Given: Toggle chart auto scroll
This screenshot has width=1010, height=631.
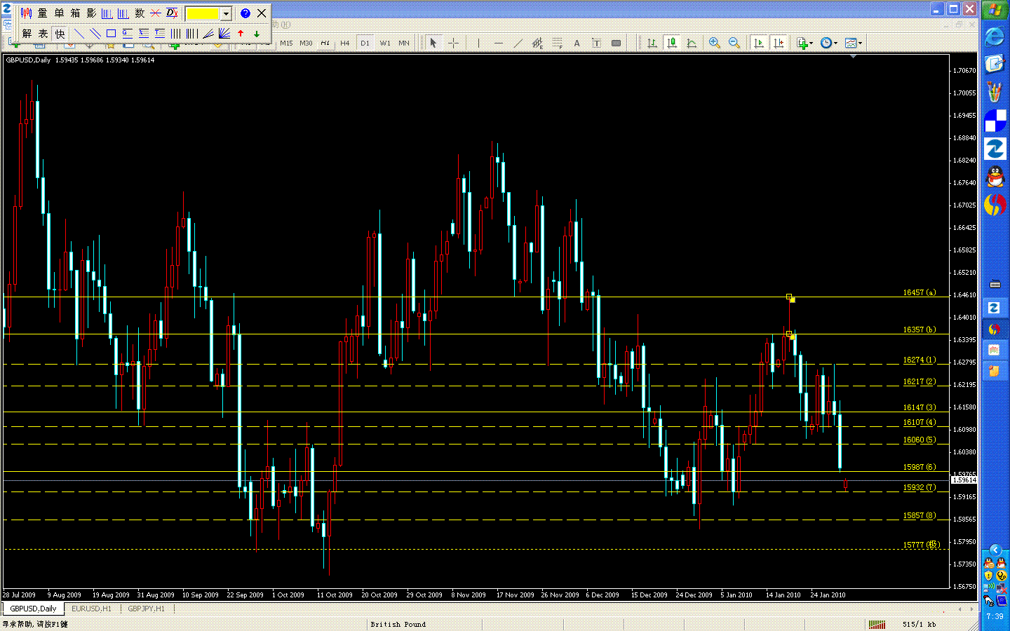Looking at the screenshot, I should tap(759, 43).
